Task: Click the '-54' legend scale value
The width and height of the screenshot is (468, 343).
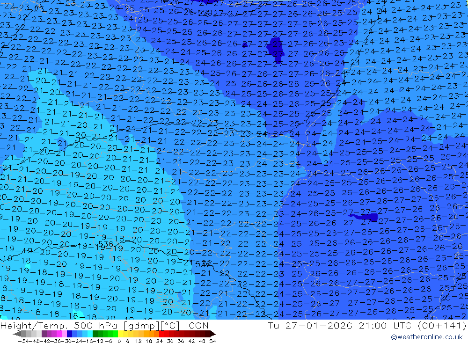Action: coord(23,341)
